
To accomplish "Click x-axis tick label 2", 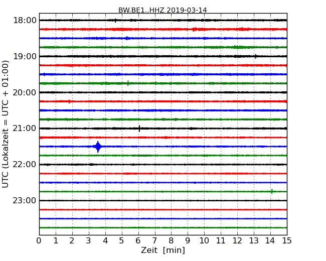I will pyautogui.click(x=72, y=241).
